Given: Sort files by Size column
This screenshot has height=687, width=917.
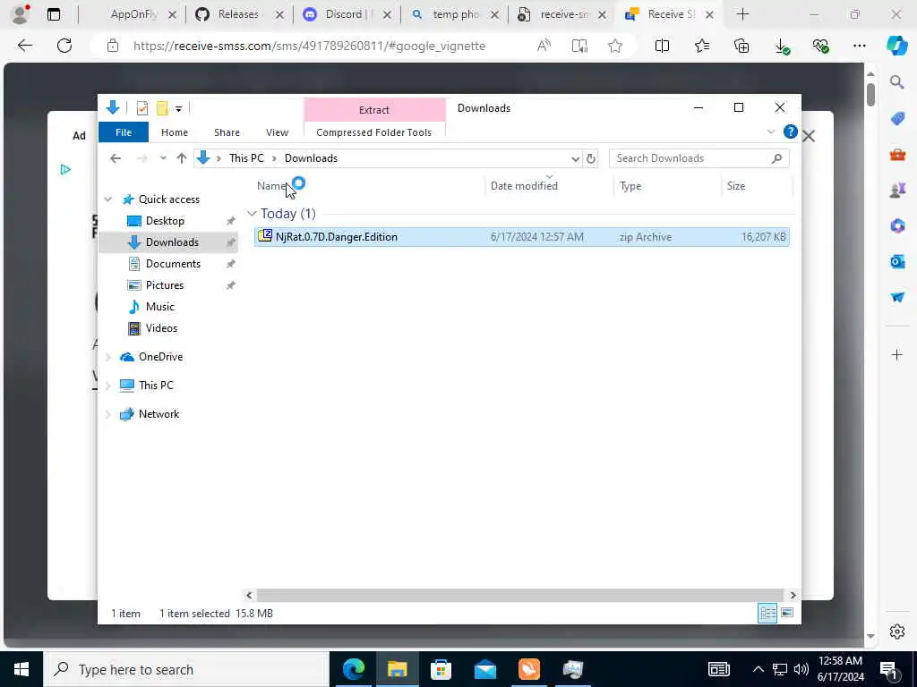Looking at the screenshot, I should (736, 186).
